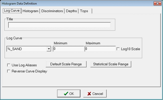Click the Title text field

(59, 25)
